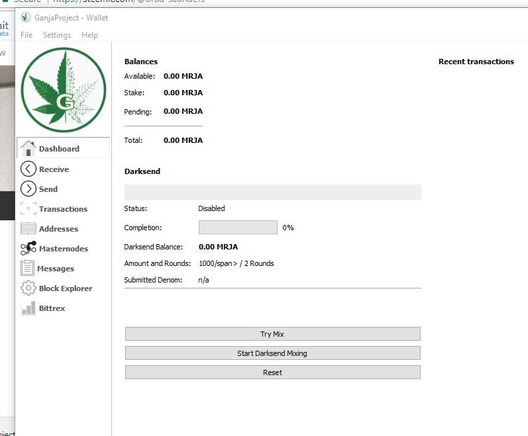Open the Settings menu
Viewport: 528px width, 436px height.
tap(57, 35)
